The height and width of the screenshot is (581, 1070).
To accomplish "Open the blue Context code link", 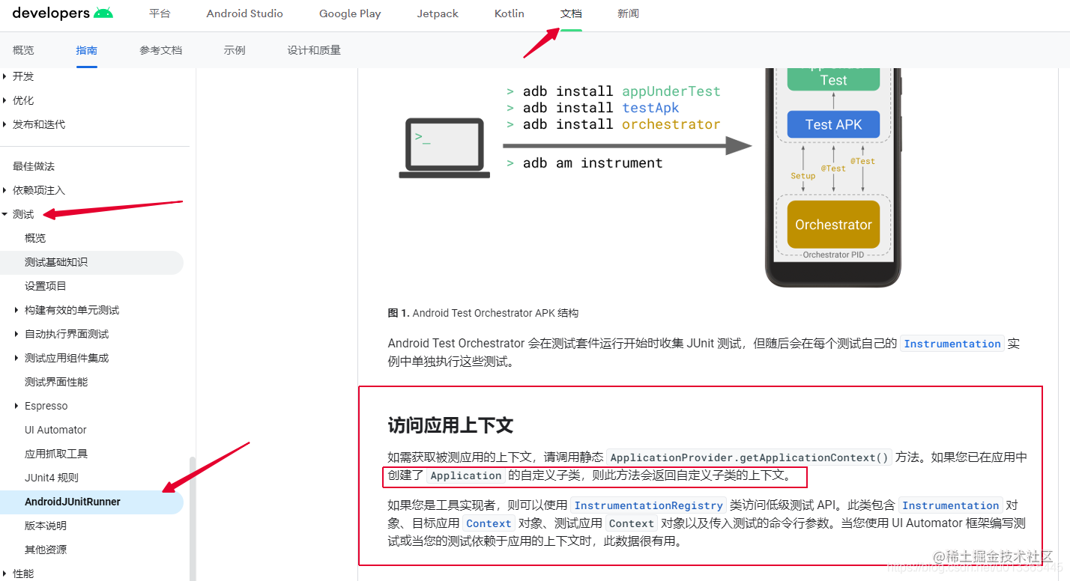I will (489, 523).
